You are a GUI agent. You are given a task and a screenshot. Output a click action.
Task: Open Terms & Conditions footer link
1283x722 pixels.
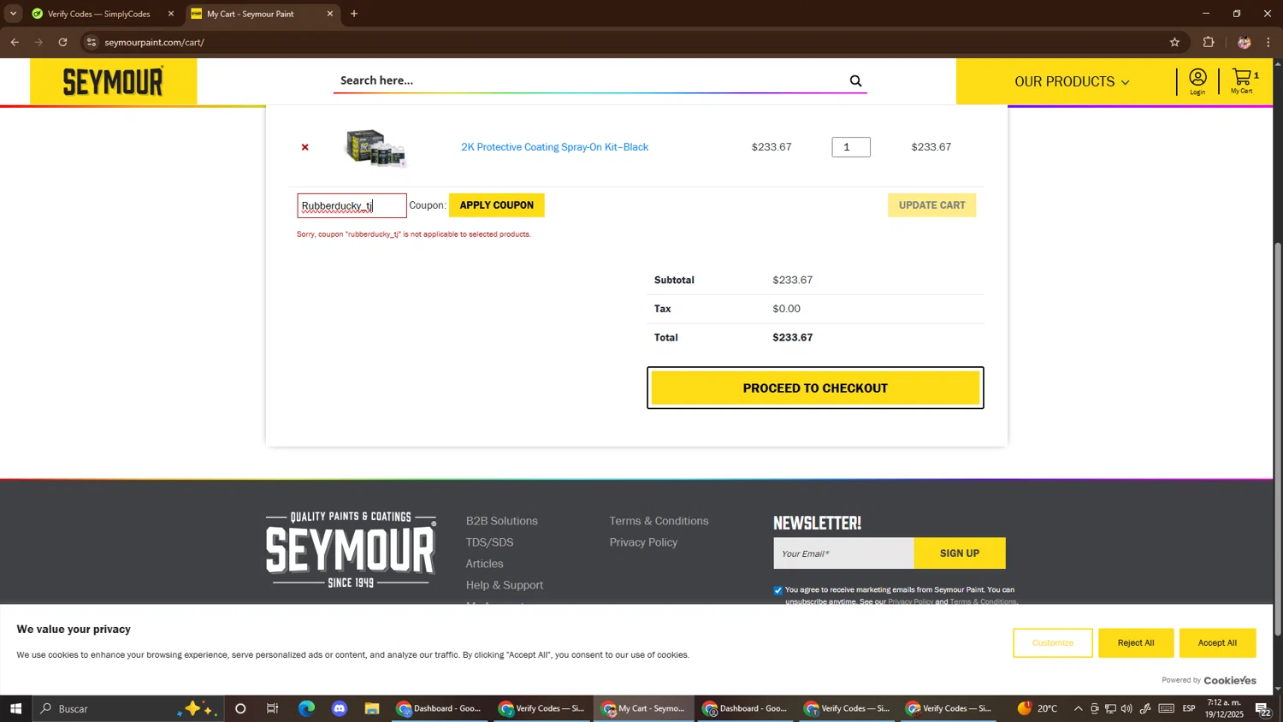[659, 521]
